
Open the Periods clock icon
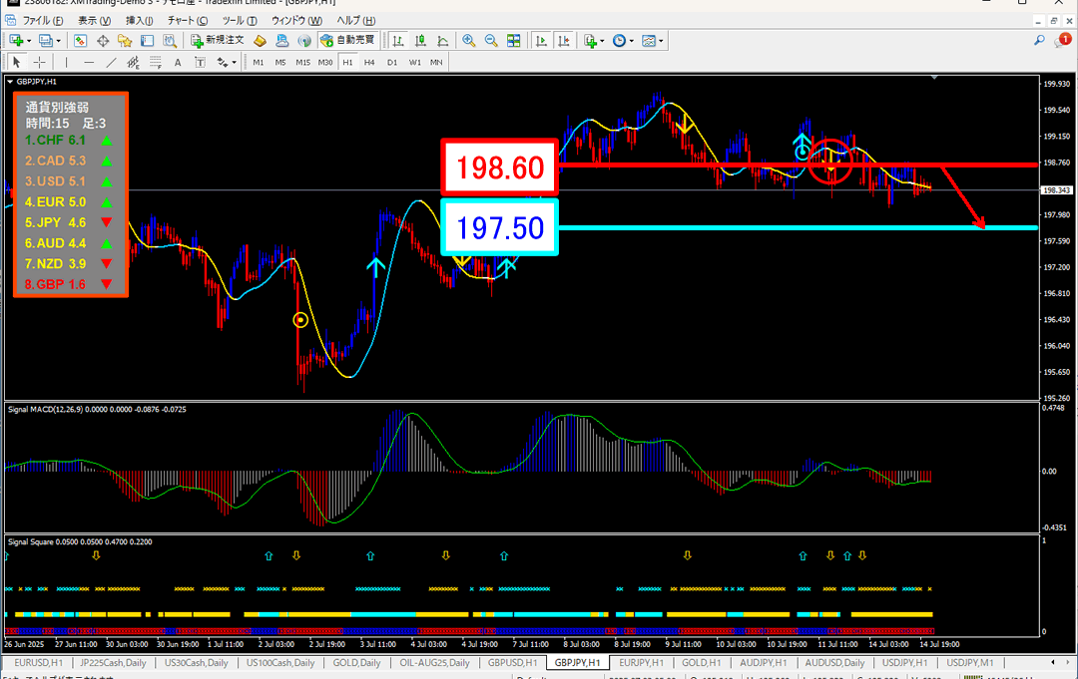(619, 41)
